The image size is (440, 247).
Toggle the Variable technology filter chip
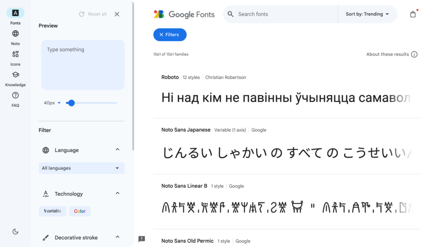52,211
